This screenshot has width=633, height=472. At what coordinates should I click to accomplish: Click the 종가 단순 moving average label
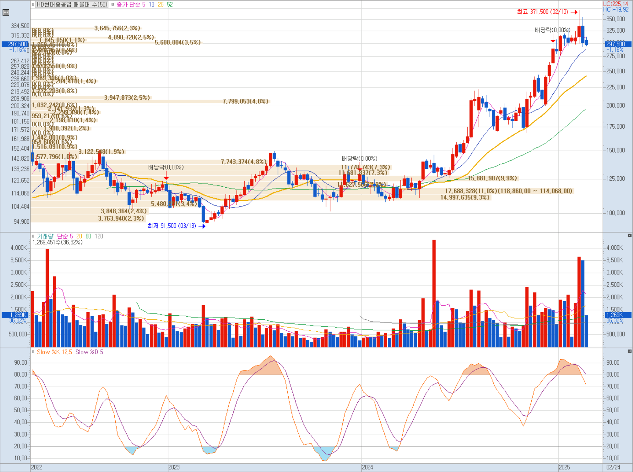[128, 4]
